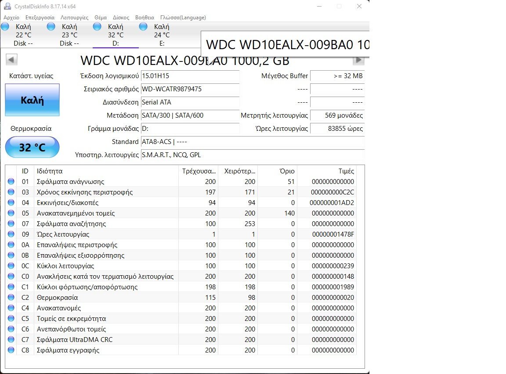Click status icon of attribute C5 row
Viewport: 506px width, 374px height.
click(x=11, y=319)
